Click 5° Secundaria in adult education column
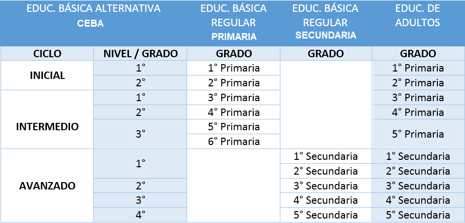This screenshot has height=223, width=465. [418, 215]
